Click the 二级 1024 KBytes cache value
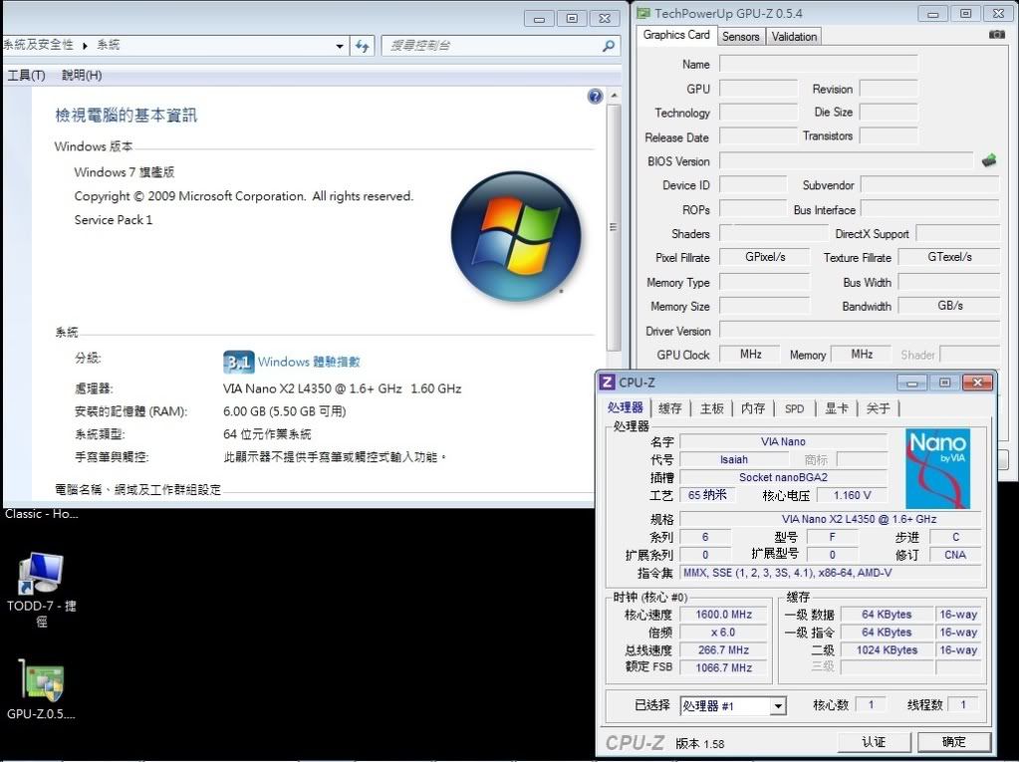Viewport: 1019px width, 762px height. [887, 649]
